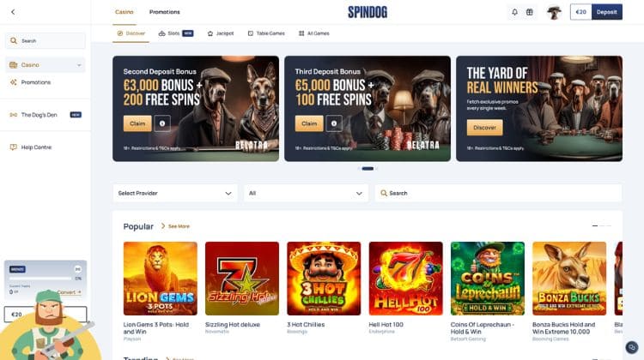The image size is (644, 360).
Task: Expand the Casino sidebar section
Action: 46,65
